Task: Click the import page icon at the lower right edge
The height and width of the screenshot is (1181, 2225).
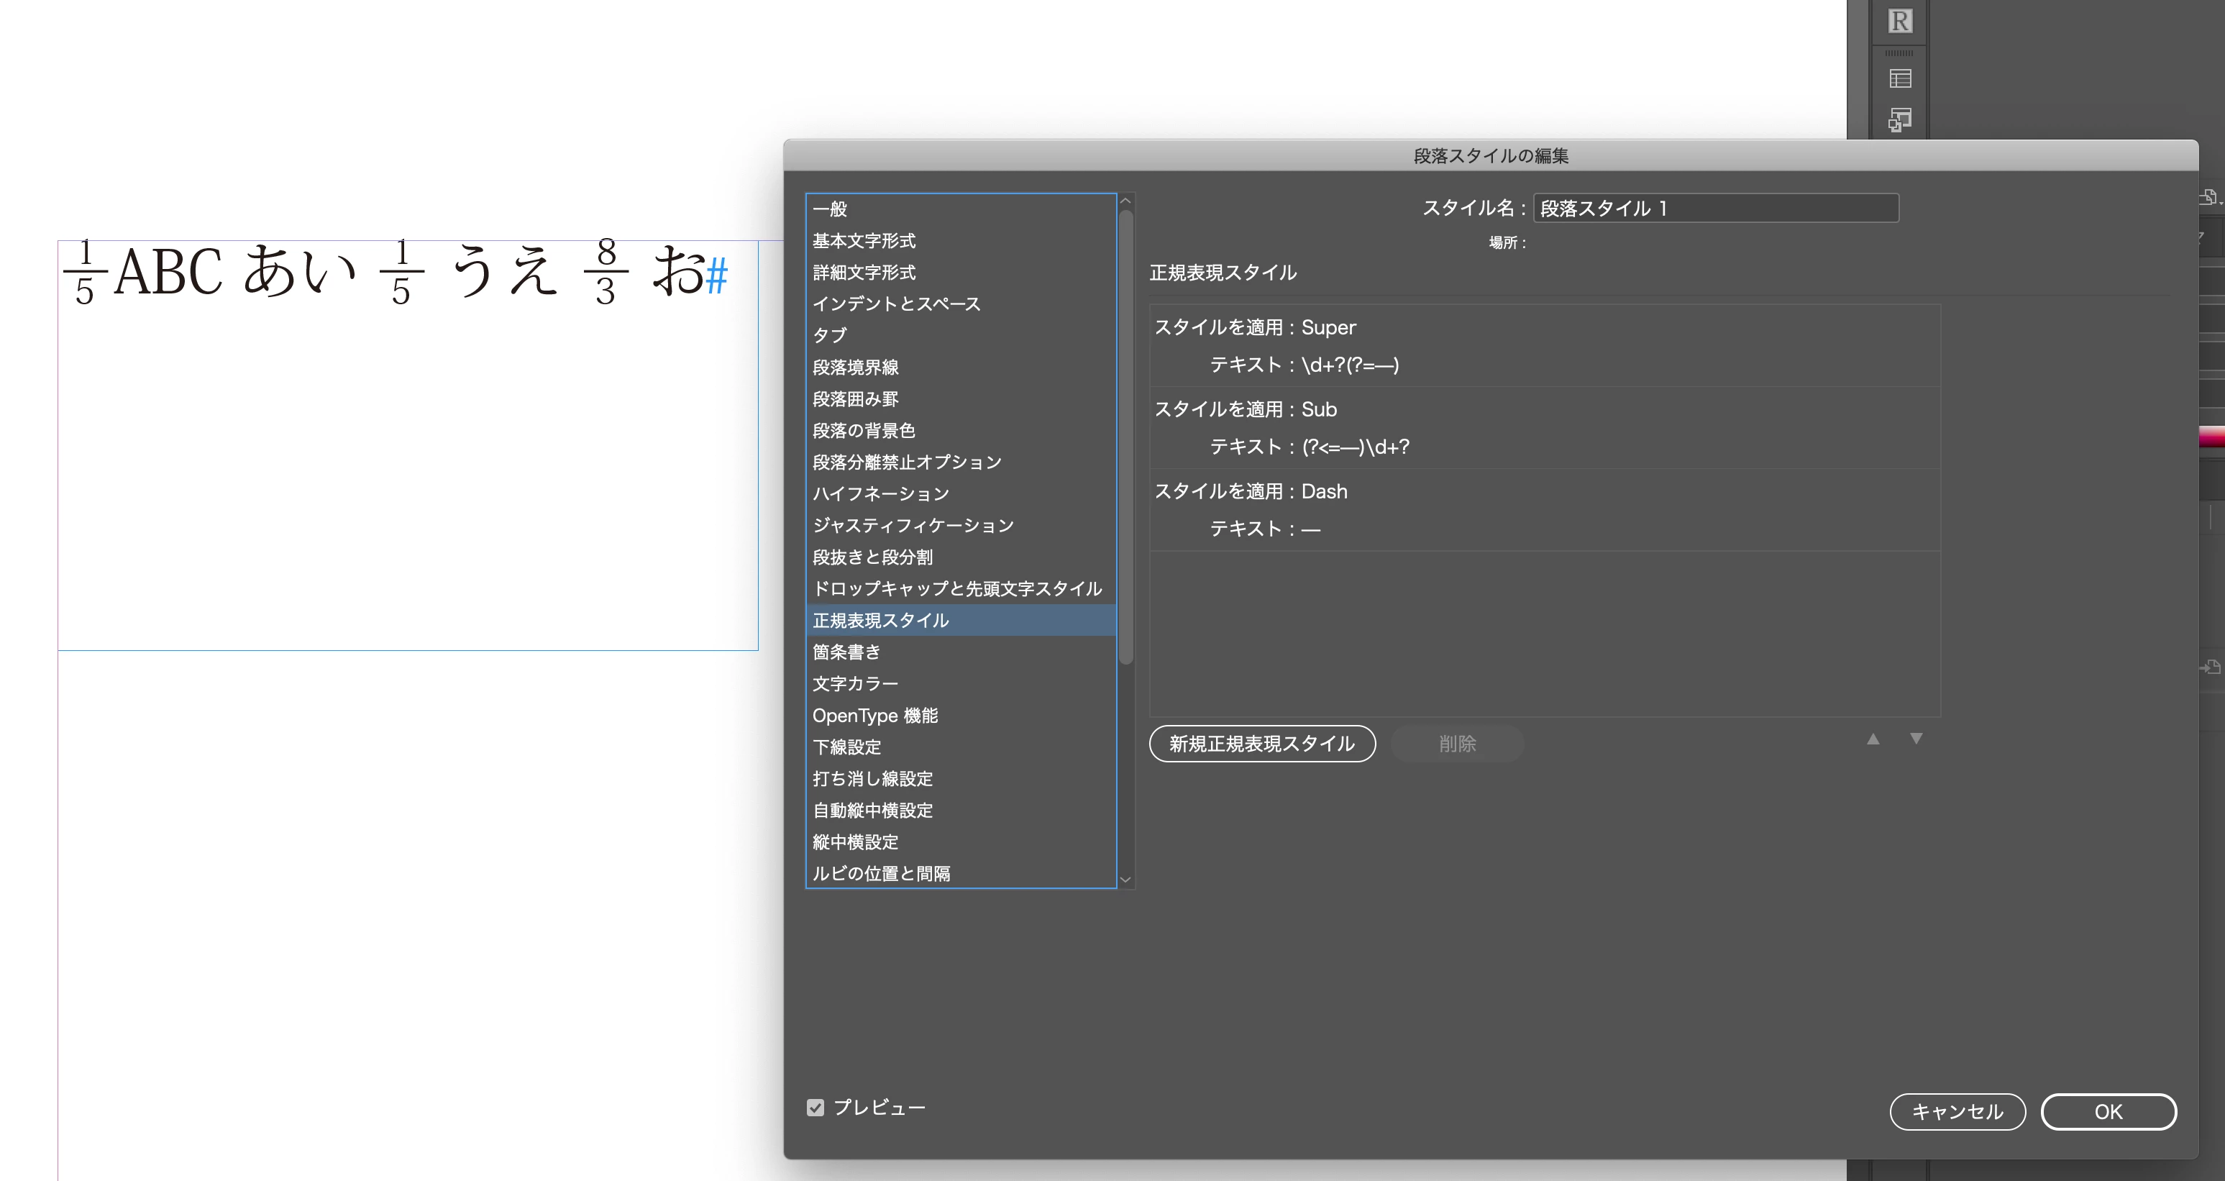Action: click(2211, 667)
